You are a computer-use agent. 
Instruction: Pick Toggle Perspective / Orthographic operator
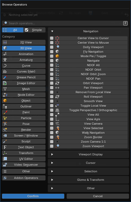click(x=91, y=110)
